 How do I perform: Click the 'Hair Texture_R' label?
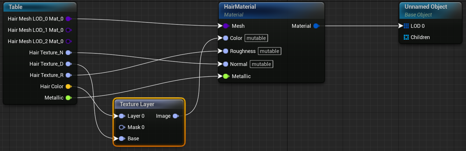tap(47, 75)
